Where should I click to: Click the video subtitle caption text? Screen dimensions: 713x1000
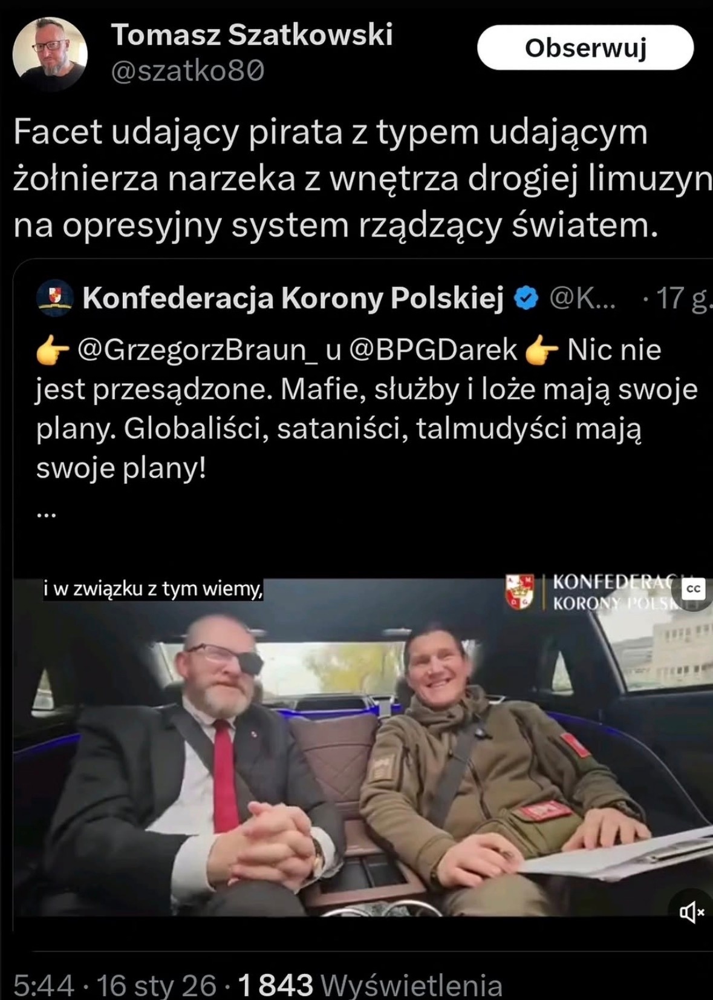click(x=153, y=589)
